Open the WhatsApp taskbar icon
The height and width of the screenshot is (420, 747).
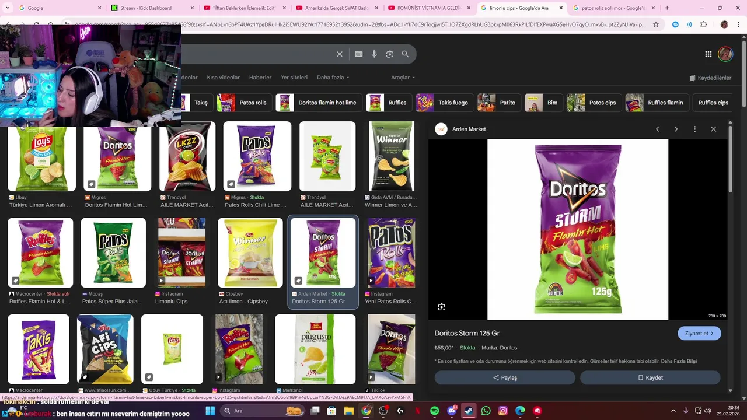pyautogui.click(x=486, y=411)
